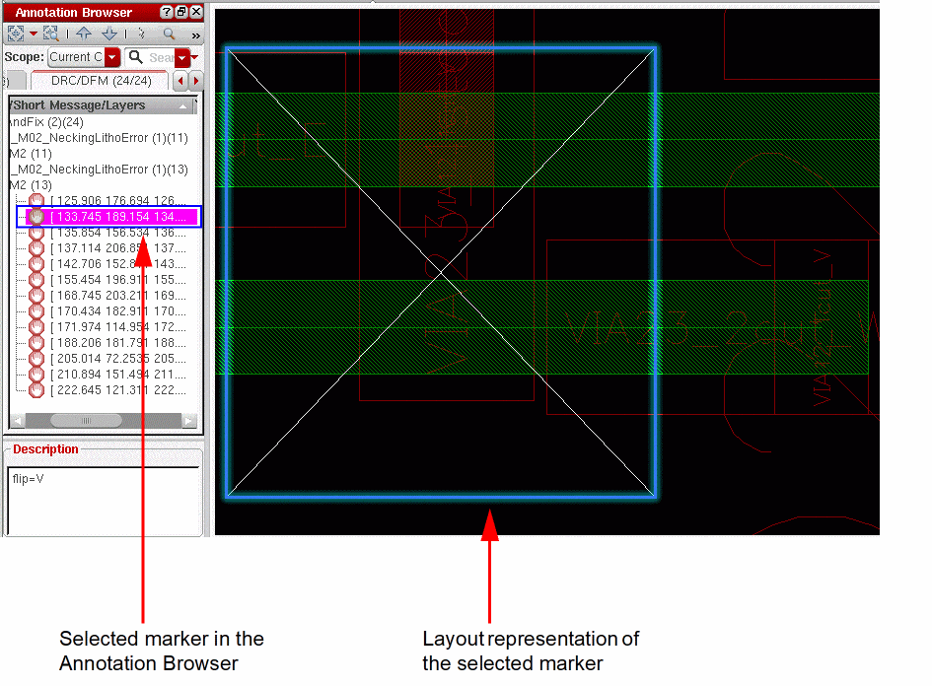The width and height of the screenshot is (932, 686).
Task: Select marker starting 222.645 121.311
Action: [x=117, y=390]
